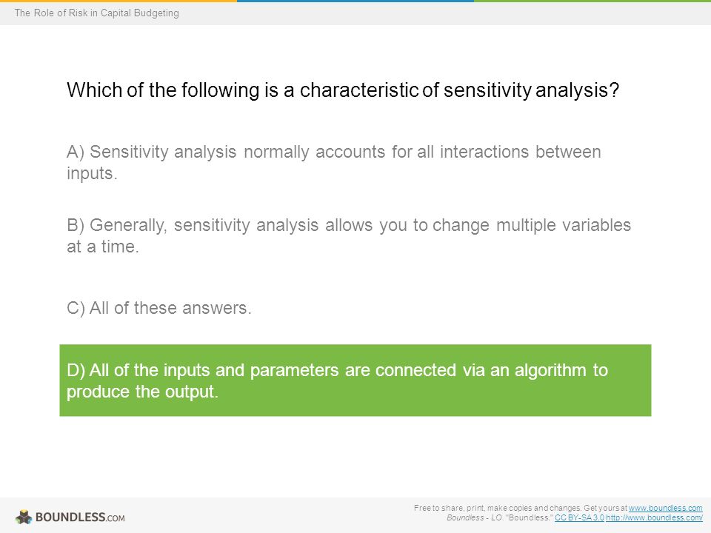Click the italic Boundless - LO. attribution
The image size is (711, 533).
click(475, 517)
